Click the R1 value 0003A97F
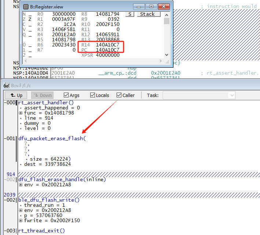260x235 pixels. pyautogui.click(x=64, y=19)
